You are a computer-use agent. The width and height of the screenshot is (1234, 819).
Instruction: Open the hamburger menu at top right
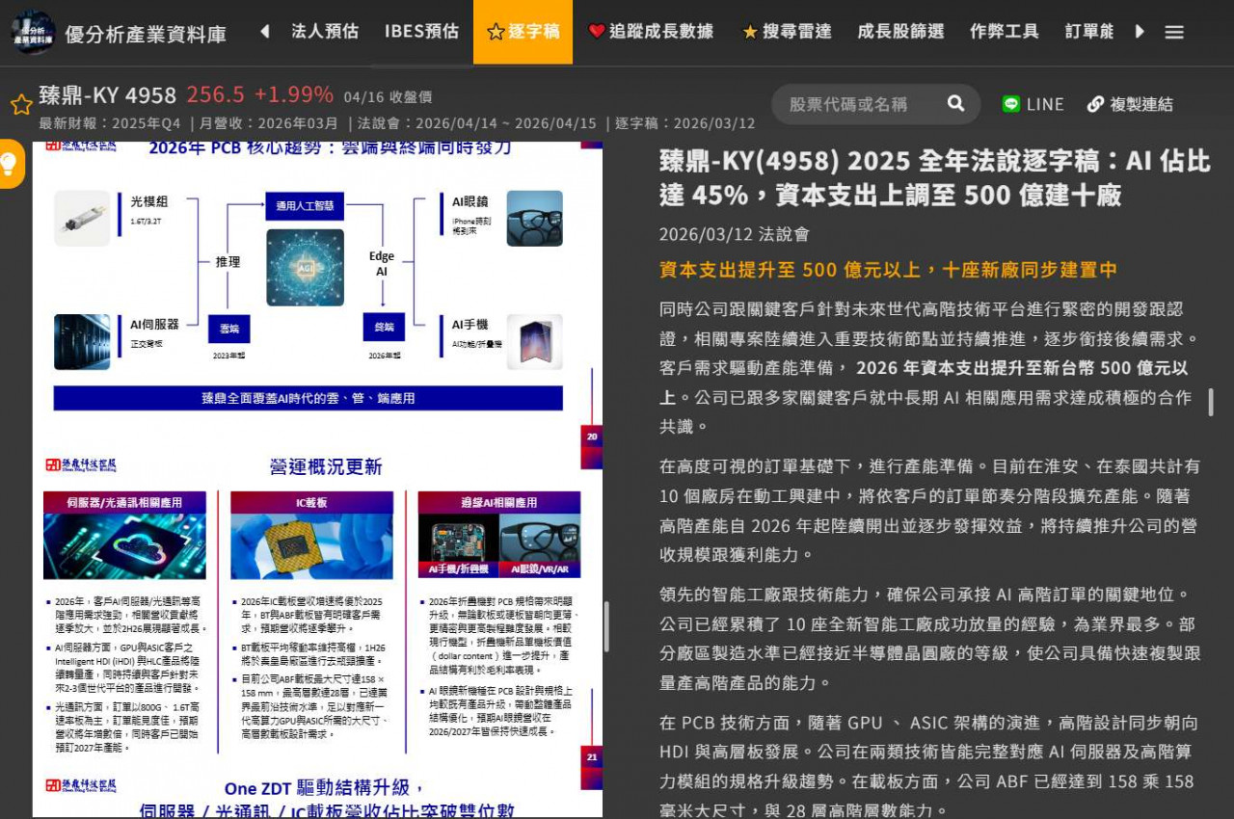pos(1174,31)
